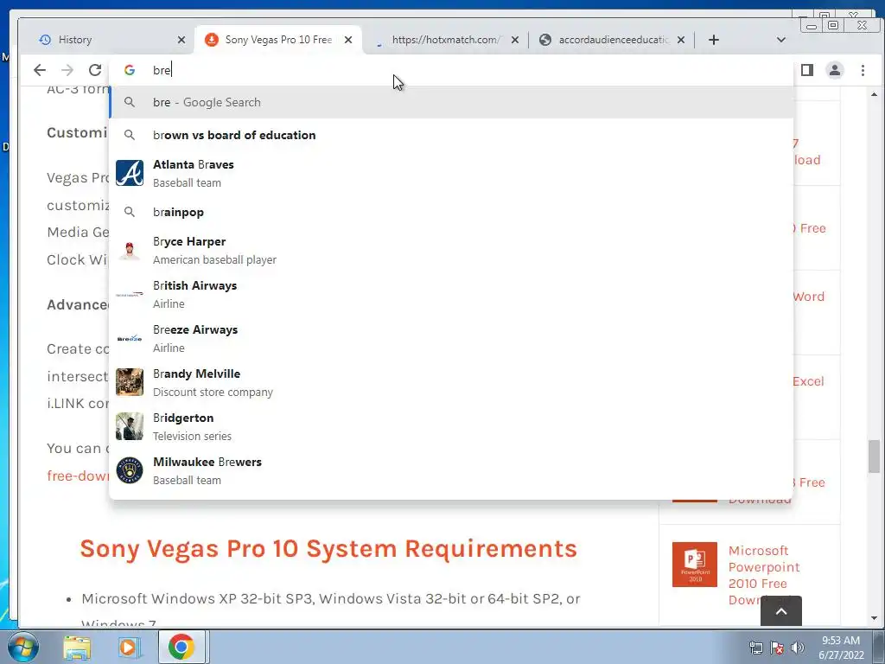885x664 pixels.
Task: Click search icon beside brown vs board
Action: click(130, 135)
